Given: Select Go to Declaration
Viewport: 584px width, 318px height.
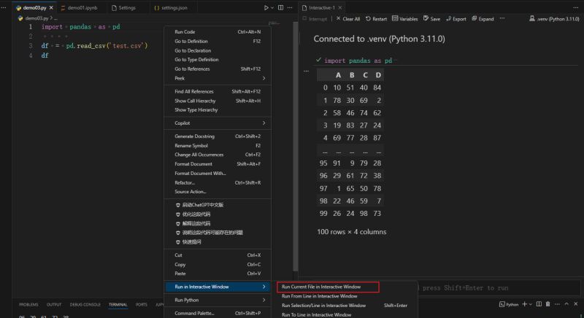Looking at the screenshot, I should point(218,50).
